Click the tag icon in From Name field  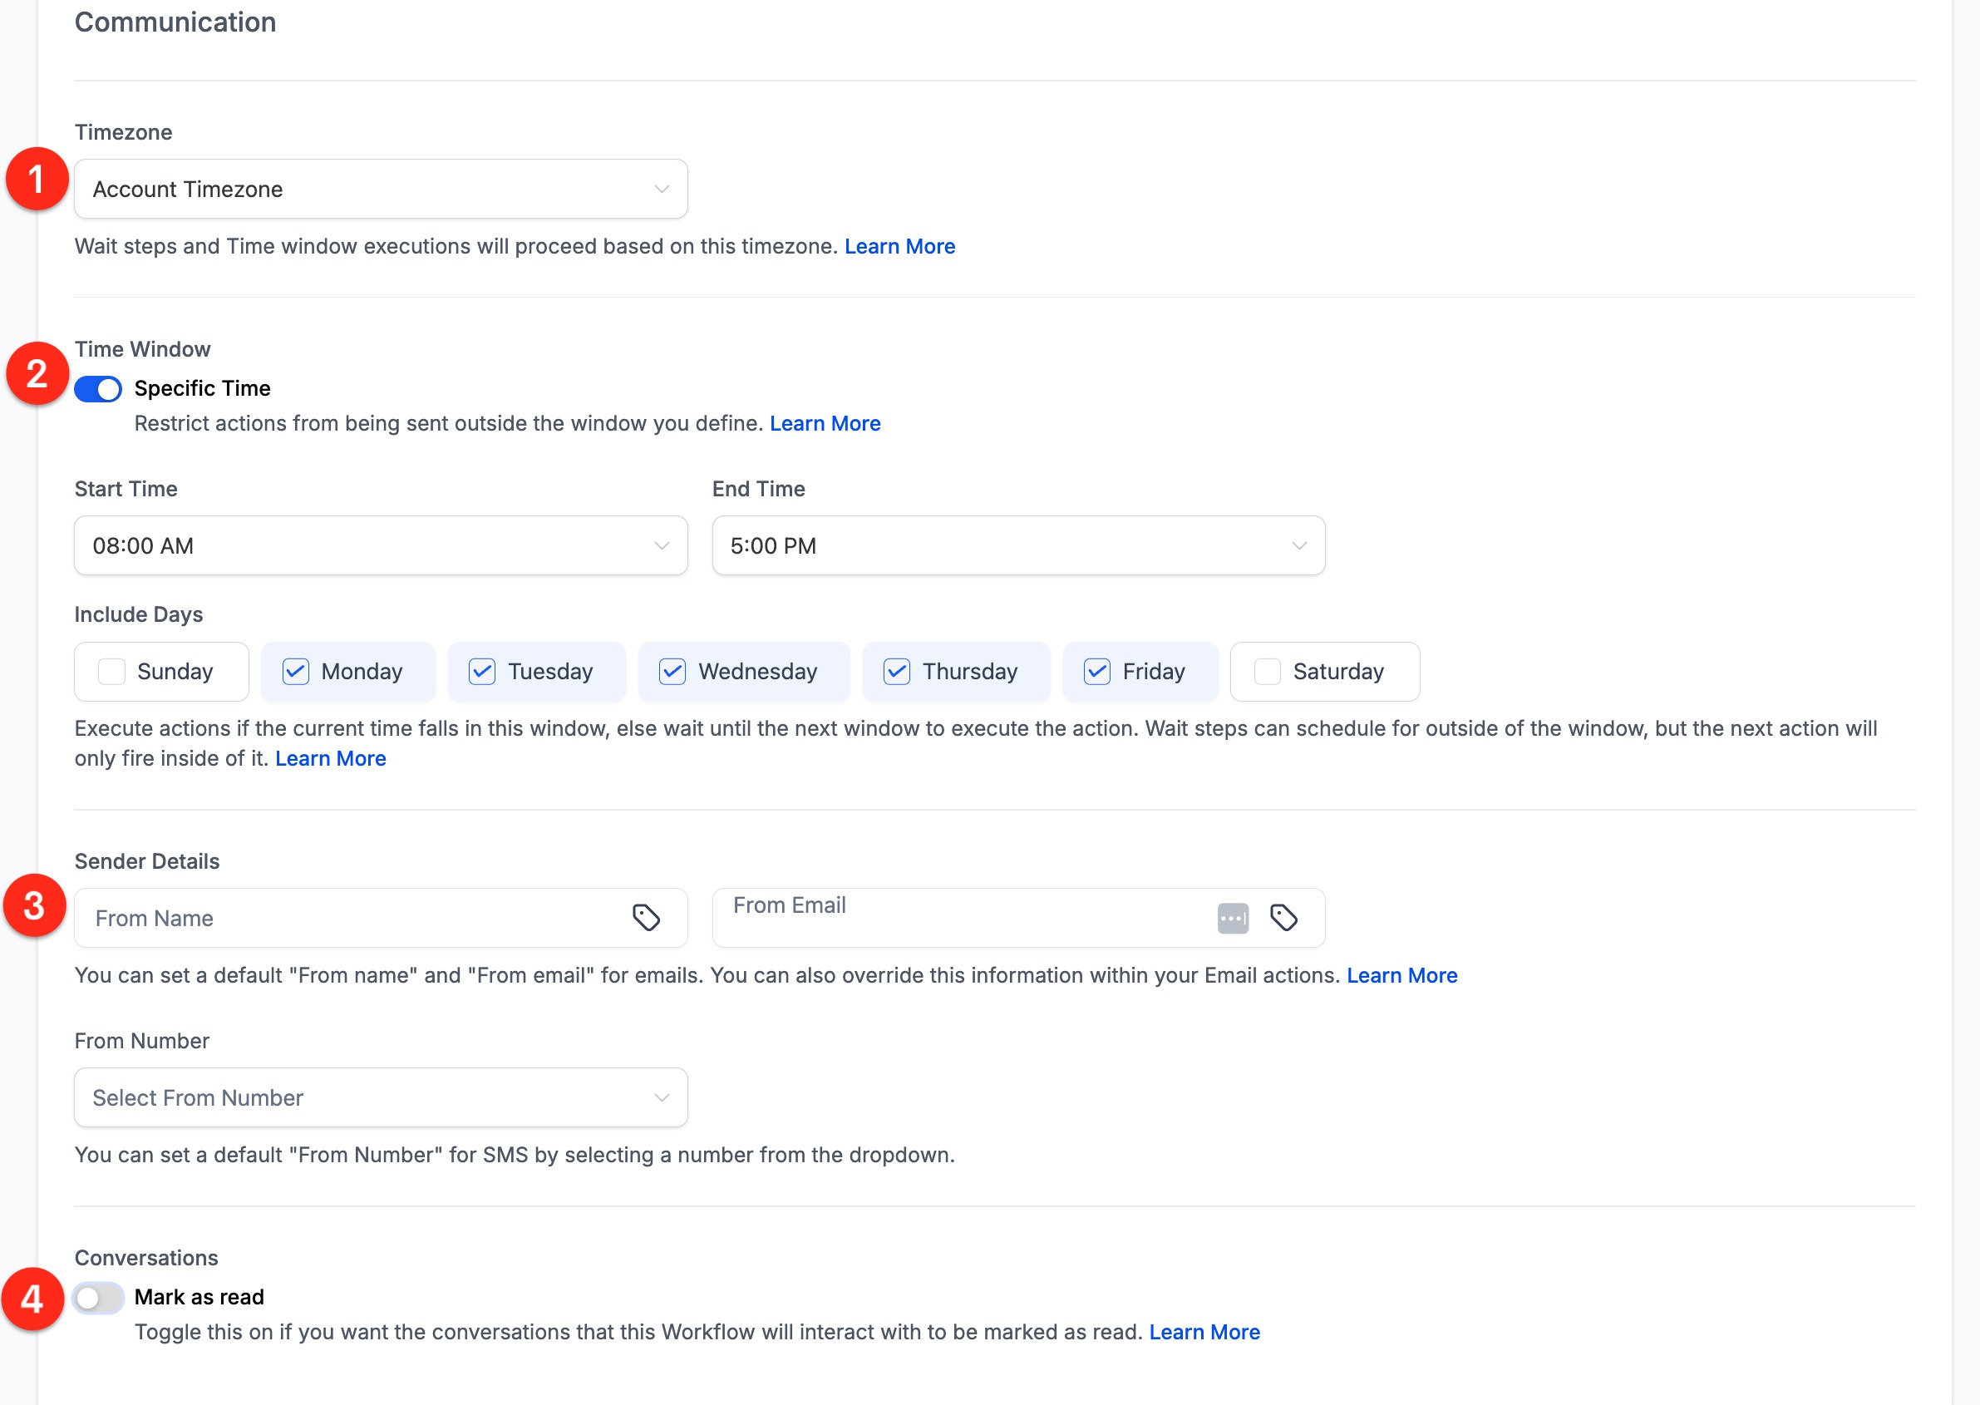pyautogui.click(x=645, y=917)
